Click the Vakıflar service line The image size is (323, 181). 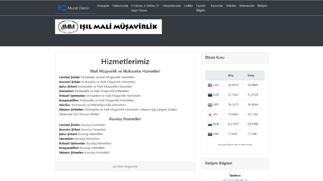click(x=92, y=105)
